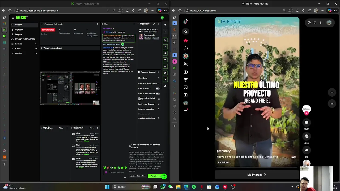Screen dimensions: 340x191
Task: Expand the TikTok caption with más
Action: tap(294, 157)
